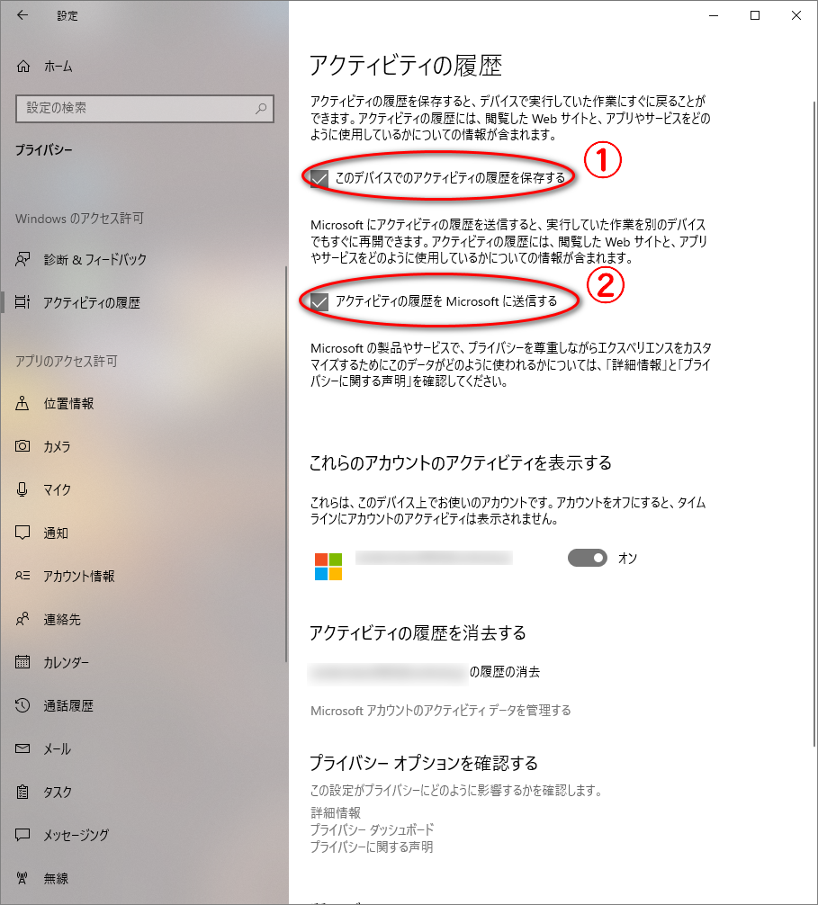Uncheck アクティビティの履歴を Microsoft に送信する checkbox

click(319, 302)
